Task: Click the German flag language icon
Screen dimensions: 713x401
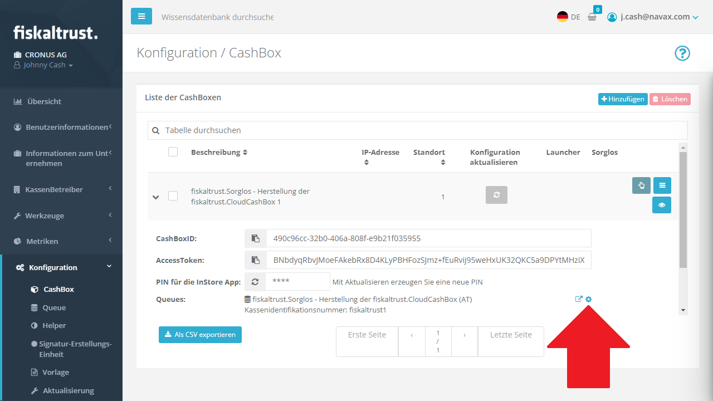Action: 563,17
